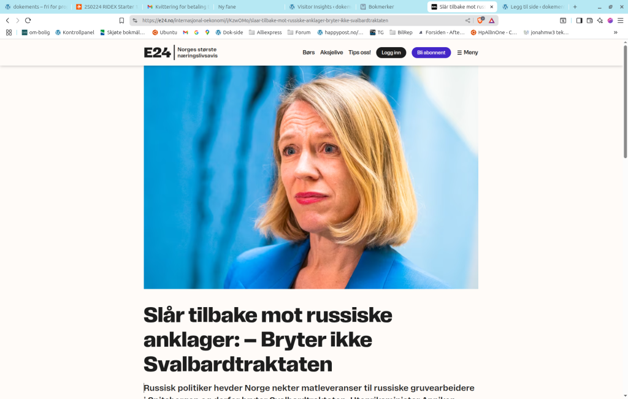The height and width of the screenshot is (399, 628).
Task: Expand hidden bookmarks with double chevron
Action: point(616,32)
